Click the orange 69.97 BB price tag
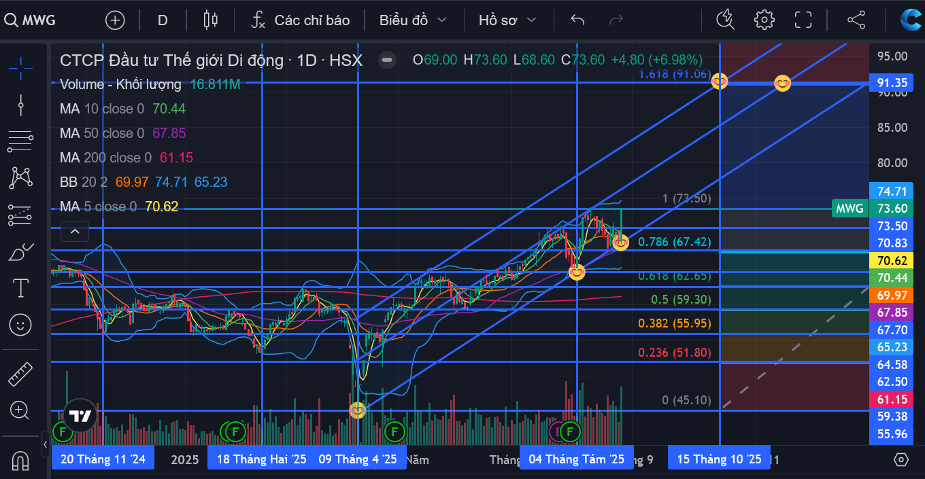 pyautogui.click(x=892, y=295)
